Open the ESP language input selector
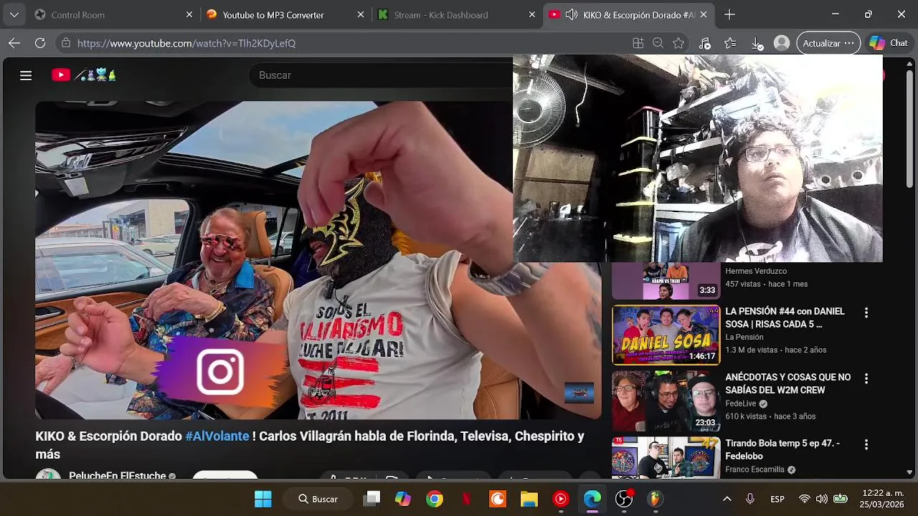Image resolution: width=918 pixels, height=516 pixels. click(777, 499)
